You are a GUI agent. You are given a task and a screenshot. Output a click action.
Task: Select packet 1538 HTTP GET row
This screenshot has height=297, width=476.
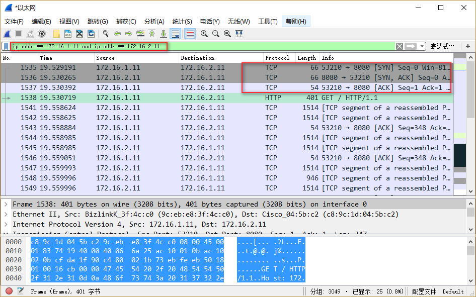point(227,97)
